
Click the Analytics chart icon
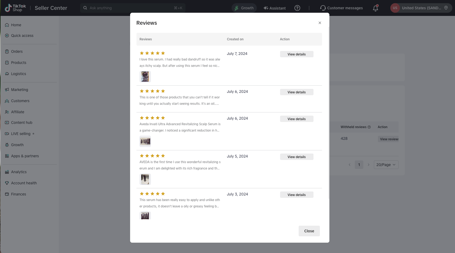(x=7, y=172)
